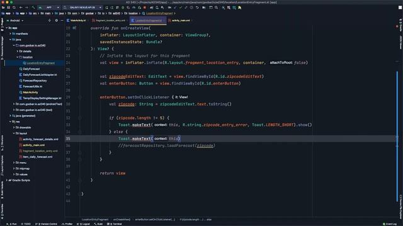This screenshot has height=226, width=403.
Task: Expand the mipmap resource folder
Action: 14,169
